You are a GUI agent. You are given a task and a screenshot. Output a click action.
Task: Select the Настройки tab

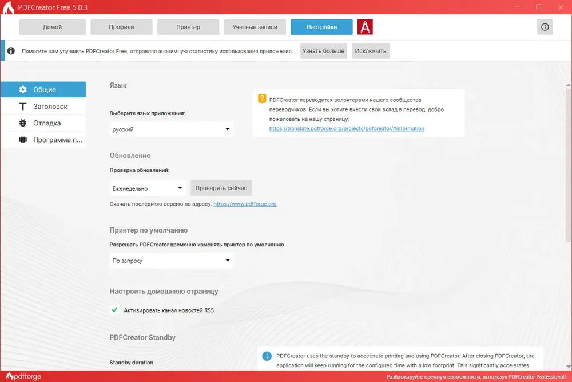tap(321, 27)
